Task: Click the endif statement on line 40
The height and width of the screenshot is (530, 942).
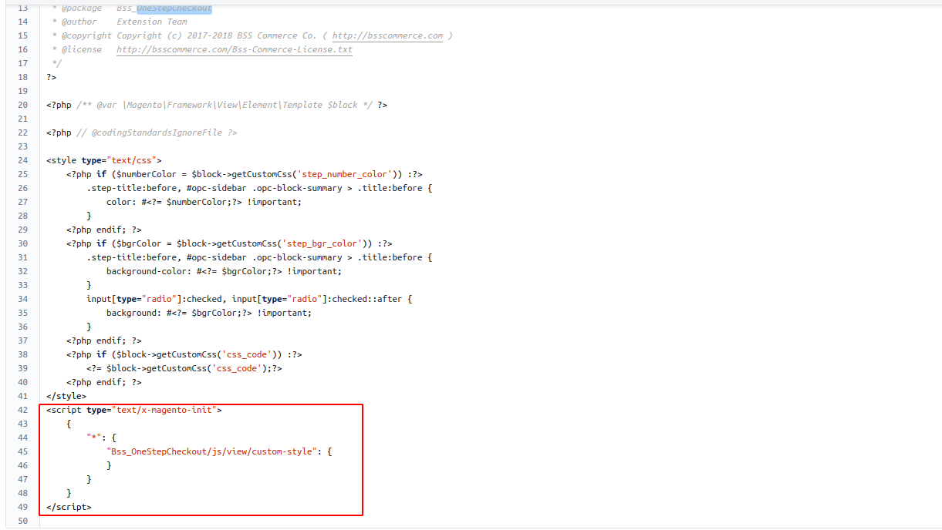Action: tap(104, 382)
